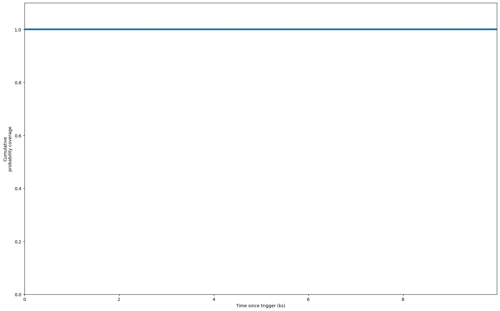The image size is (500, 311).
Task: Click the right end of the blue line
Action: coord(496,29)
